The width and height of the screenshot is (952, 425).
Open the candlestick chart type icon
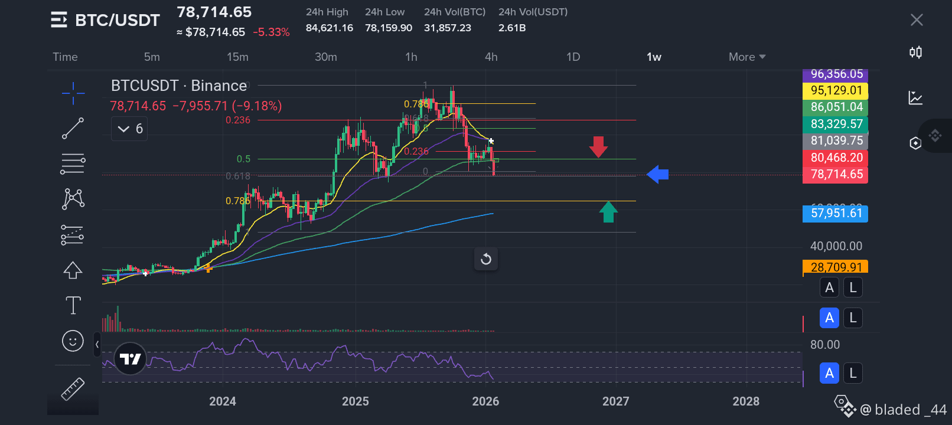pyautogui.click(x=916, y=53)
